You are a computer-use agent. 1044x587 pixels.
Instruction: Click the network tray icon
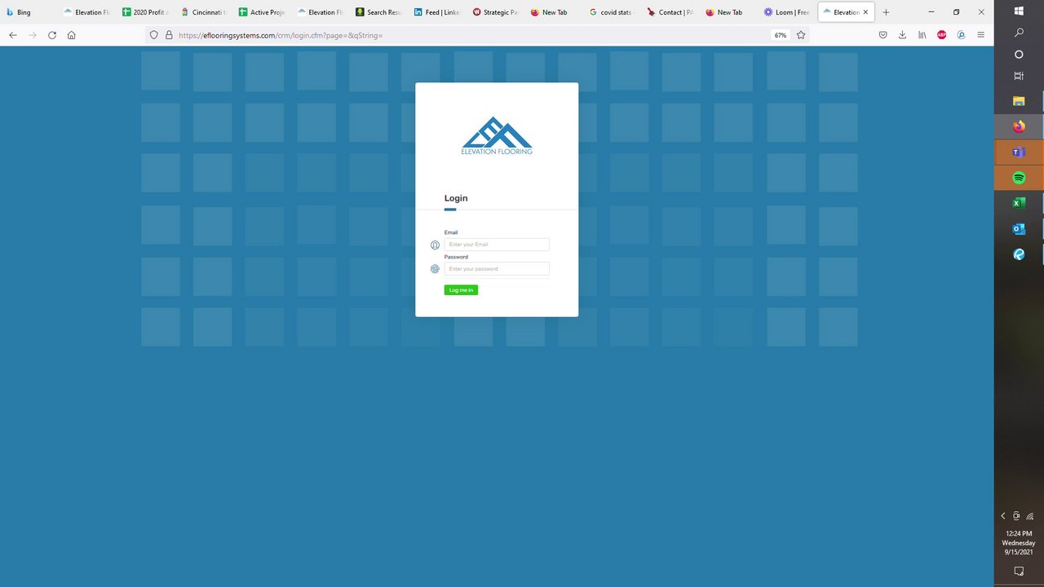point(1030,516)
